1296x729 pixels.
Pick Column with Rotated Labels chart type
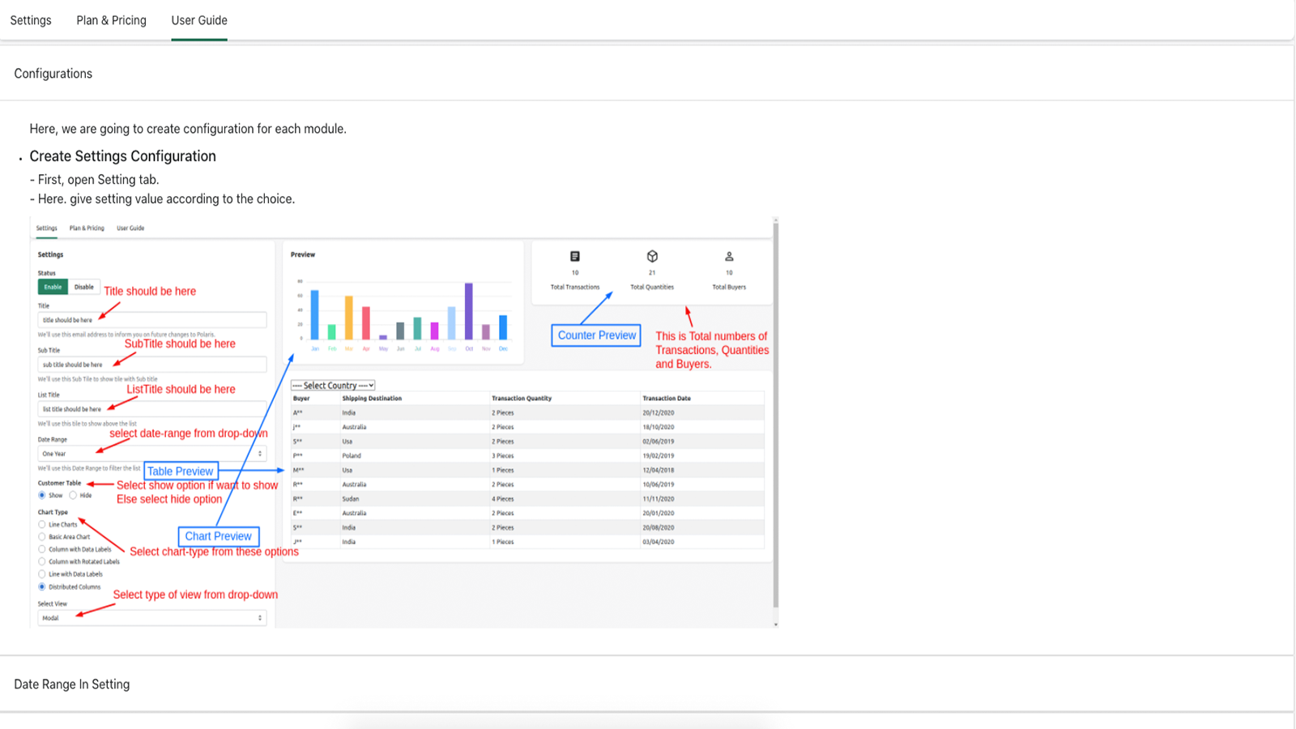(x=42, y=561)
